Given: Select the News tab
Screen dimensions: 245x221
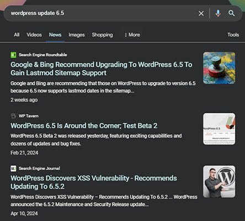Looking at the screenshot, I should tap(55, 35).
